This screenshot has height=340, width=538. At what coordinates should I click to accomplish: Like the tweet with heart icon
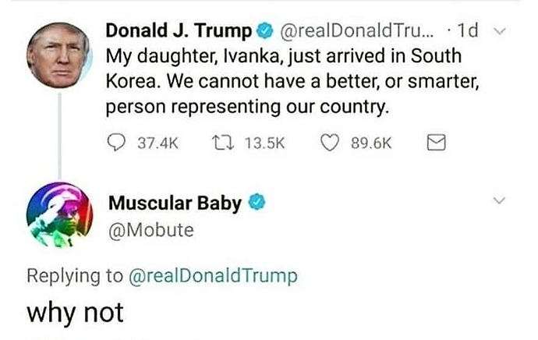330,143
